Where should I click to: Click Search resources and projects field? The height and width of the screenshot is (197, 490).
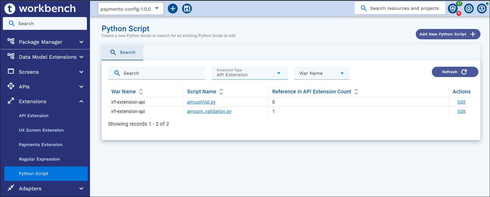(400, 8)
